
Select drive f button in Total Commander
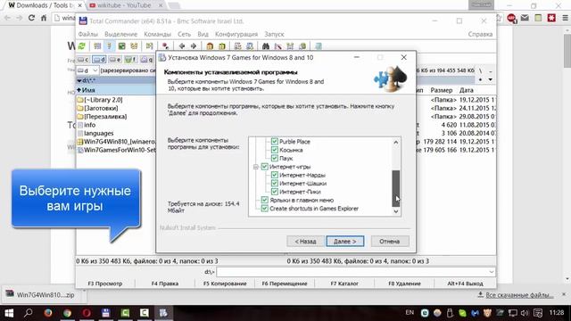pos(131,60)
